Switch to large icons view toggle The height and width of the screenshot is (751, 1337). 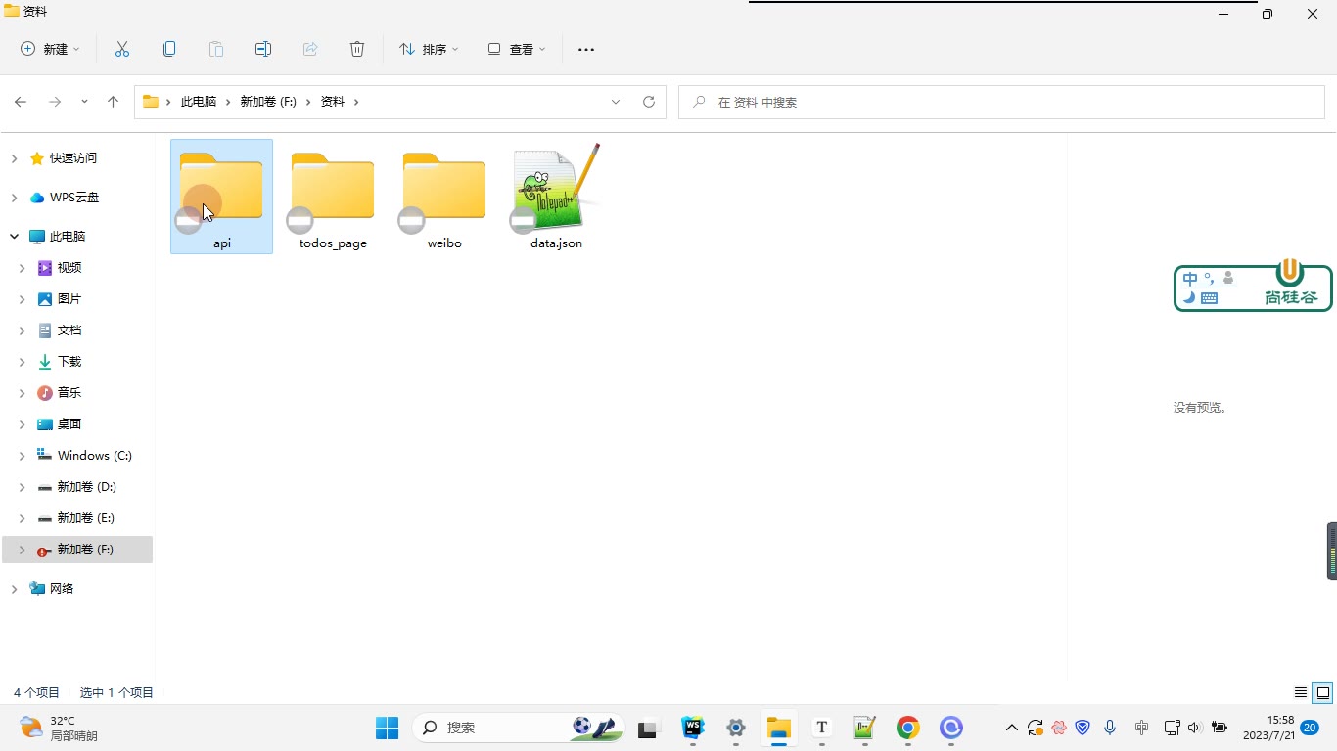click(x=1323, y=692)
